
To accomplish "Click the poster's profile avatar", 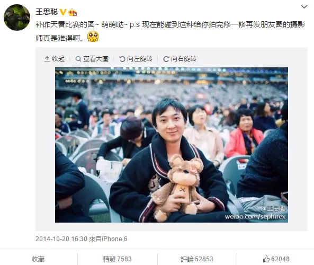I will (x=17, y=17).
